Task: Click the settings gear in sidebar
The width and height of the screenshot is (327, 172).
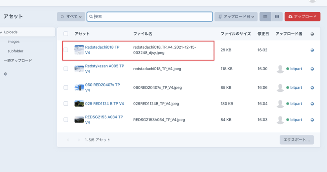Action: pyautogui.click(x=5, y=74)
